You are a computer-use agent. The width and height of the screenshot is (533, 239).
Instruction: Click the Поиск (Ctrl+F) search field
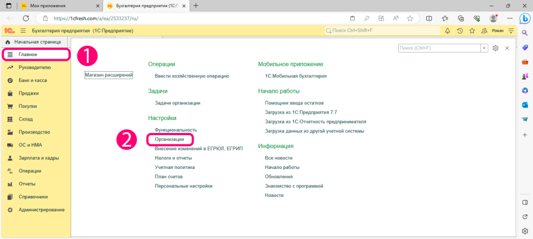(x=439, y=48)
